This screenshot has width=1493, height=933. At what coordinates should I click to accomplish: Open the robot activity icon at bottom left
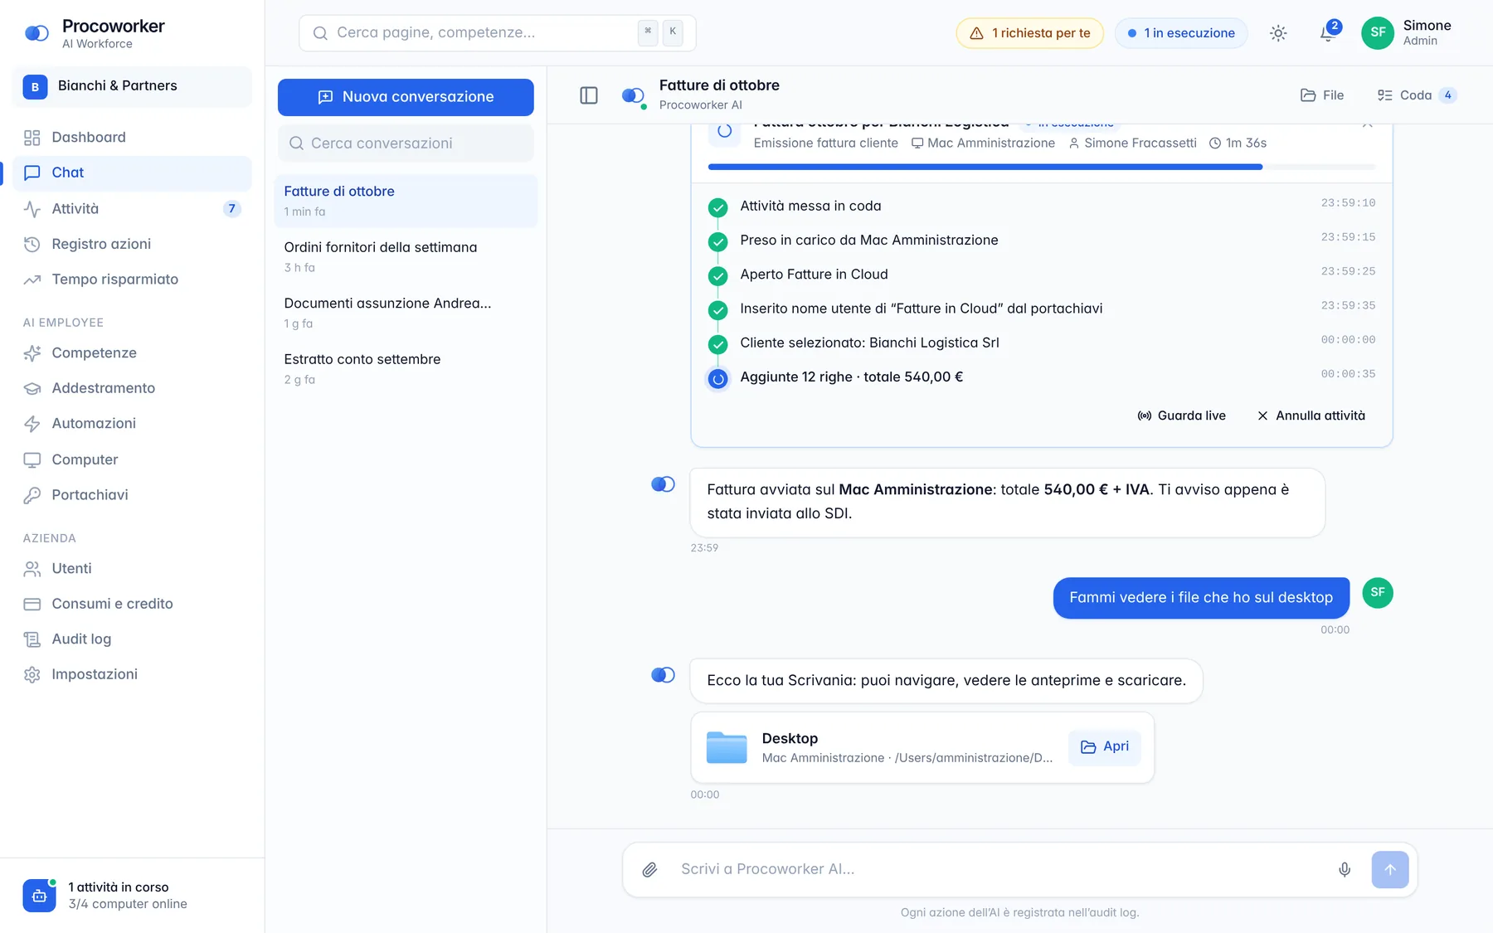click(39, 896)
